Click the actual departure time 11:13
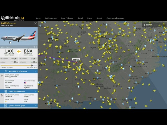Viewport: 167px width, 125px height. (x=15, y=62)
